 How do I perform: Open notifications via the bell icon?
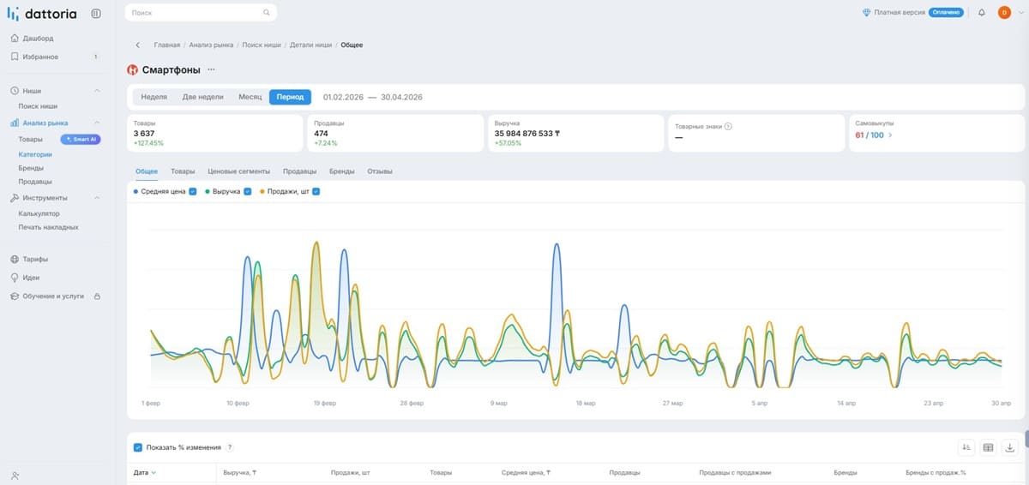click(981, 13)
